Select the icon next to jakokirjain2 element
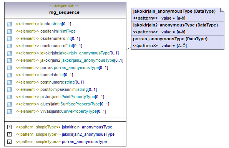The image size is (229, 148). coord(9,61)
